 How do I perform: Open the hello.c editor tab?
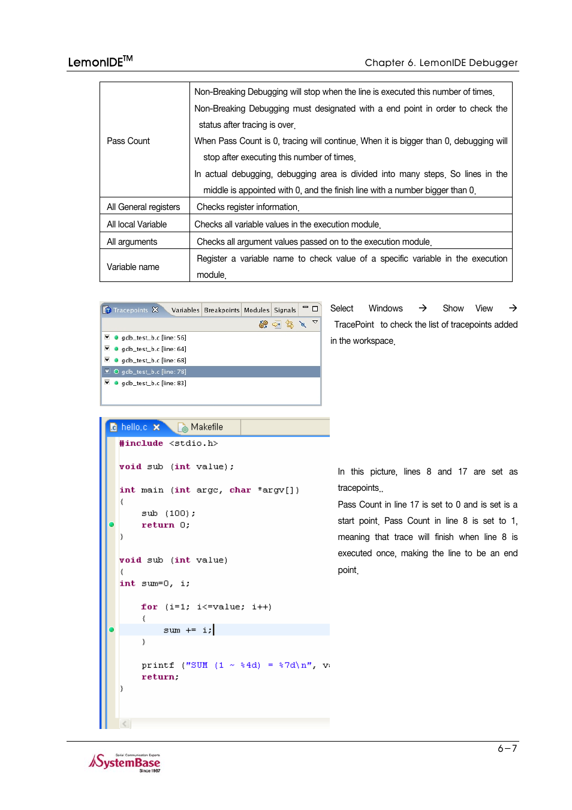click(x=134, y=427)
